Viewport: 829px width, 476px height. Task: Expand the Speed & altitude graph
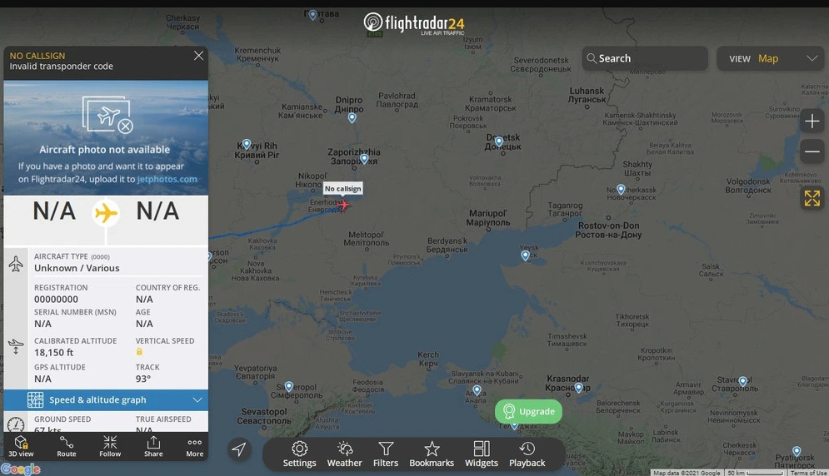click(x=106, y=400)
